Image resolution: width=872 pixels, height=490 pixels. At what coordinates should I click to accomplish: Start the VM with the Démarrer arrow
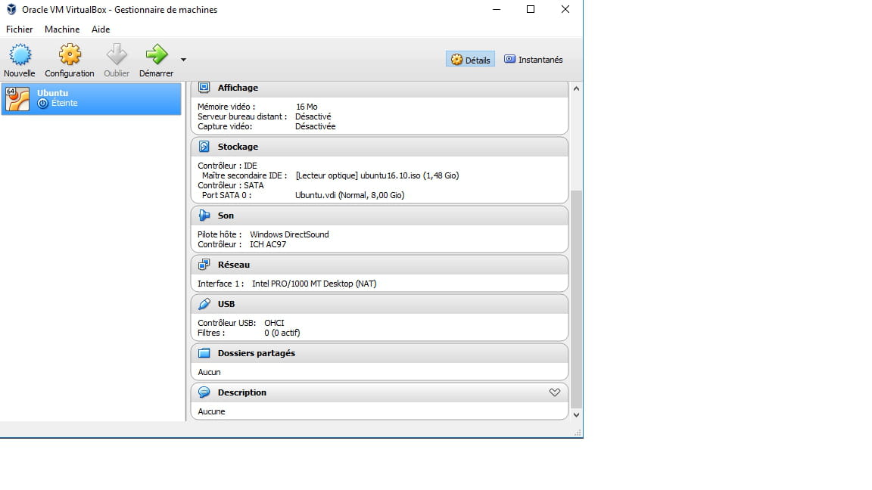click(156, 54)
